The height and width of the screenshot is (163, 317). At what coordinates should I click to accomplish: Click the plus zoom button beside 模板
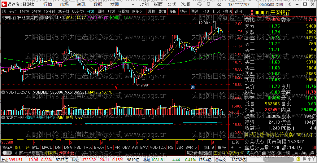232,148
